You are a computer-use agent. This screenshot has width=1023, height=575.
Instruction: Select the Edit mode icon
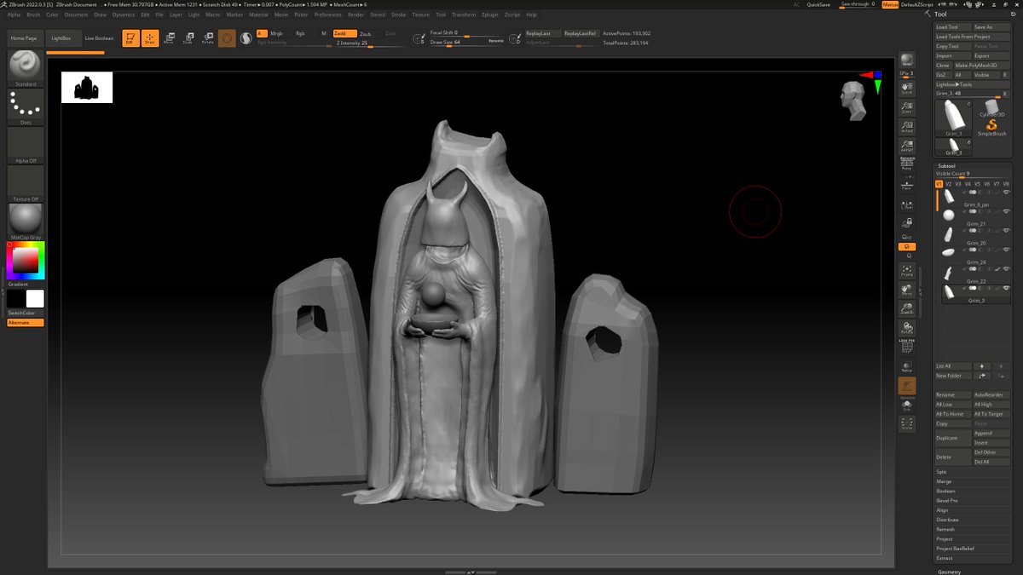130,38
